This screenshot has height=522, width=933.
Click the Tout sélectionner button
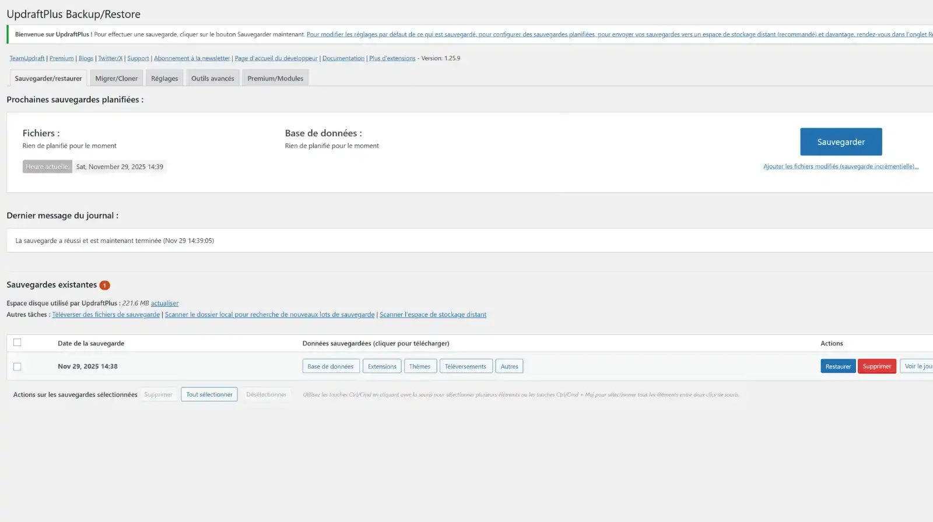tap(209, 394)
